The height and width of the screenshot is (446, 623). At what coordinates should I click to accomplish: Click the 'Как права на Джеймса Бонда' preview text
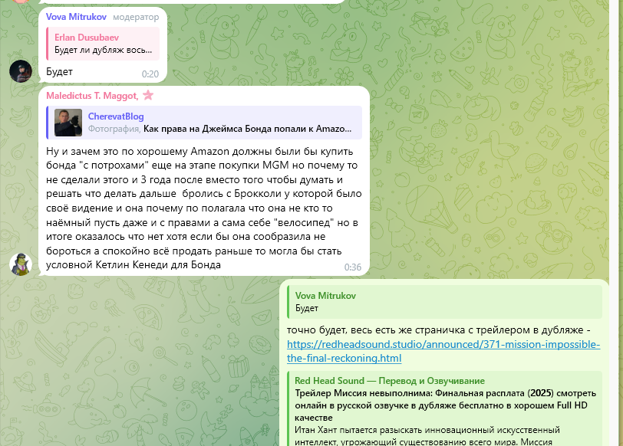(x=247, y=129)
